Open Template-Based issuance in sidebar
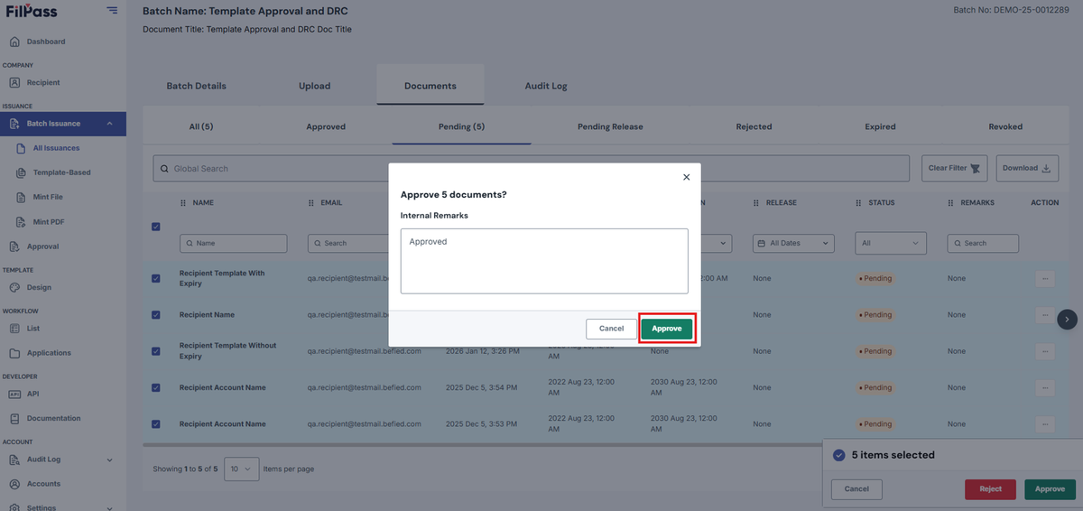The image size is (1083, 511). point(61,172)
